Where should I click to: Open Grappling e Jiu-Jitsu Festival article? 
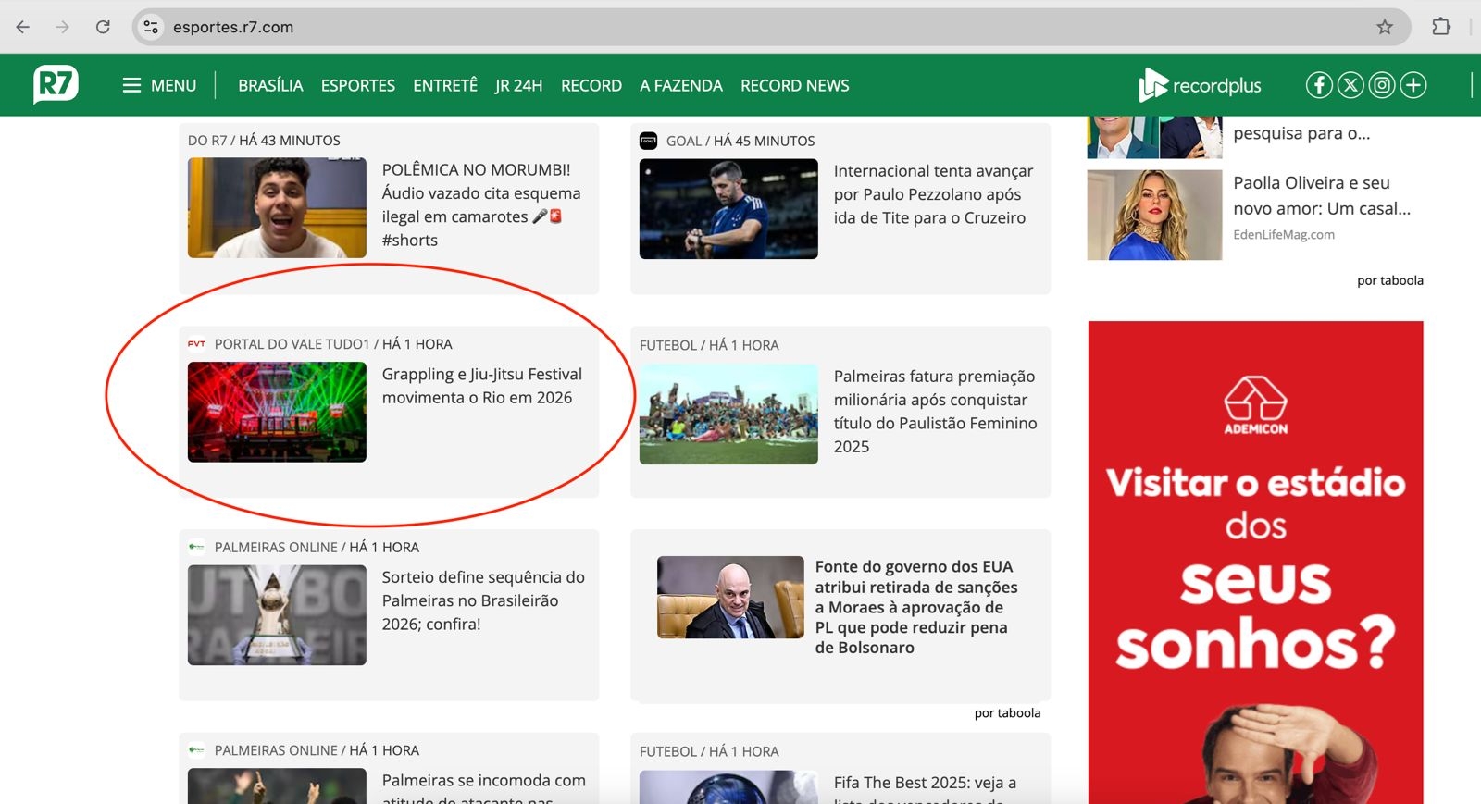pos(481,386)
